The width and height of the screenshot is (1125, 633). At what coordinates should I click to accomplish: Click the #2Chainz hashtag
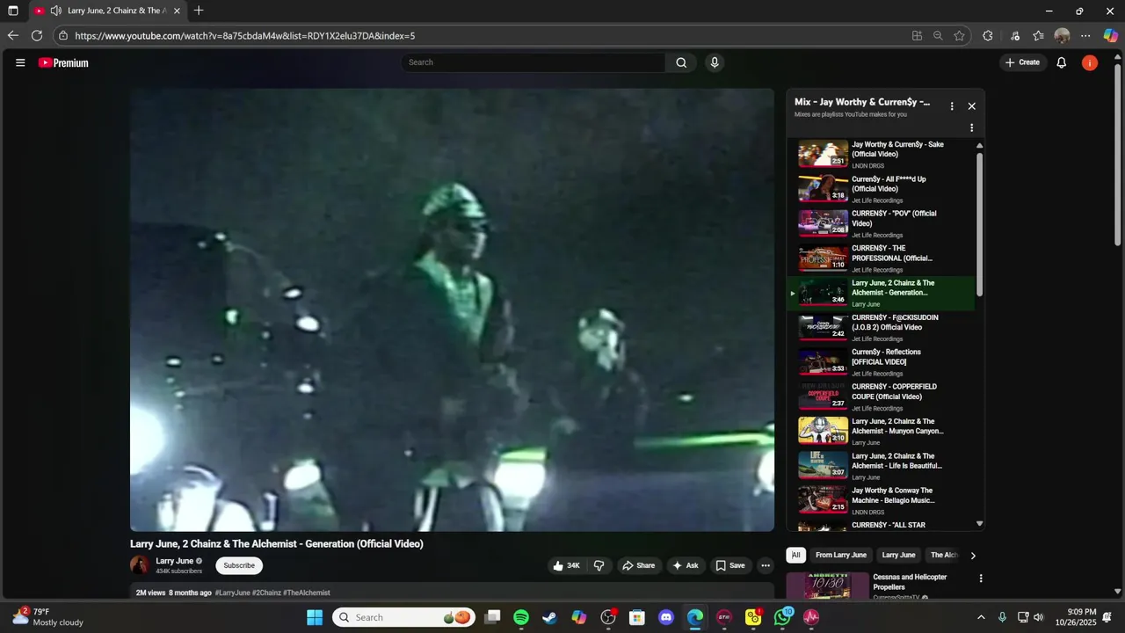(266, 593)
